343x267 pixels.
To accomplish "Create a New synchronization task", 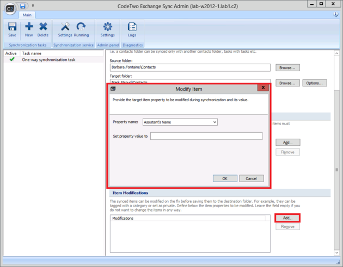I will tap(29, 29).
